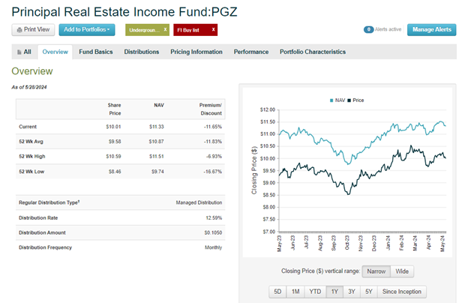Click the list icon on the All tab
Image resolution: width=468 pixels, height=303 pixels.
click(x=19, y=52)
